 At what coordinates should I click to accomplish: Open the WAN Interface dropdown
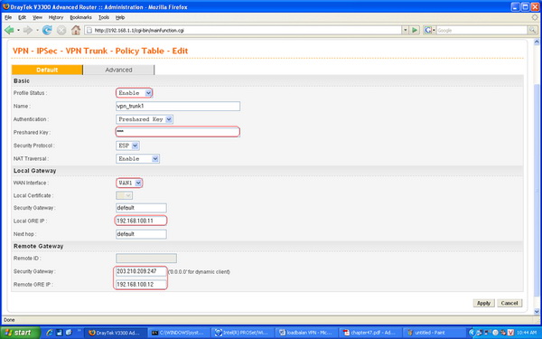coord(129,183)
